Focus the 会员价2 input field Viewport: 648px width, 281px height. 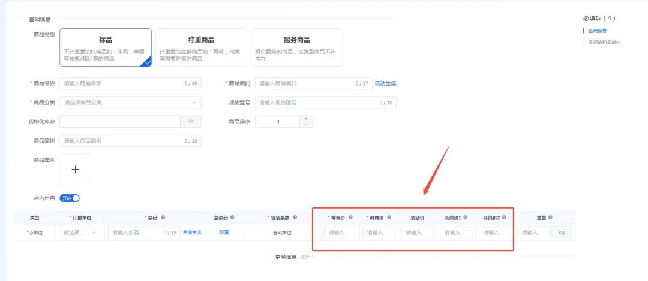tap(495, 232)
